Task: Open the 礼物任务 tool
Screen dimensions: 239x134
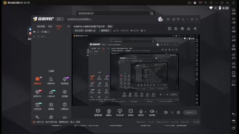Action: [x=37, y=106]
